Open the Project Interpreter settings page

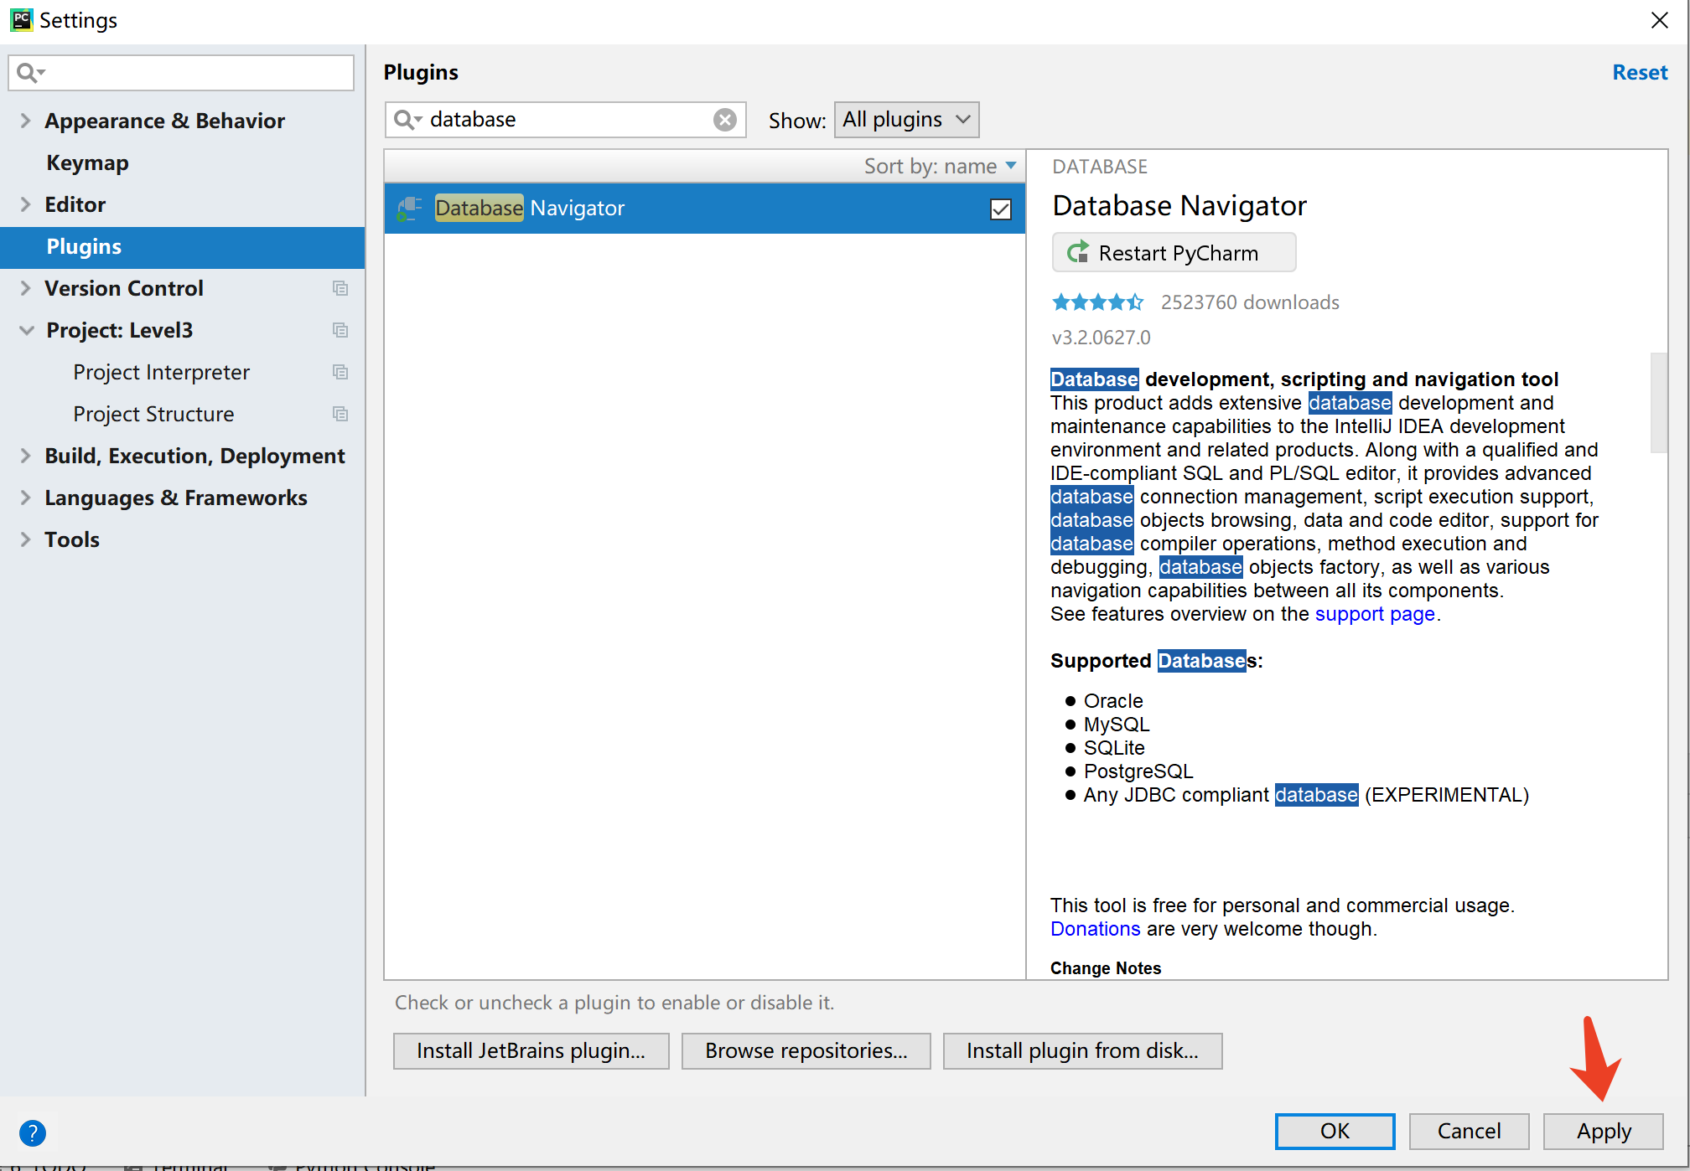(x=161, y=372)
